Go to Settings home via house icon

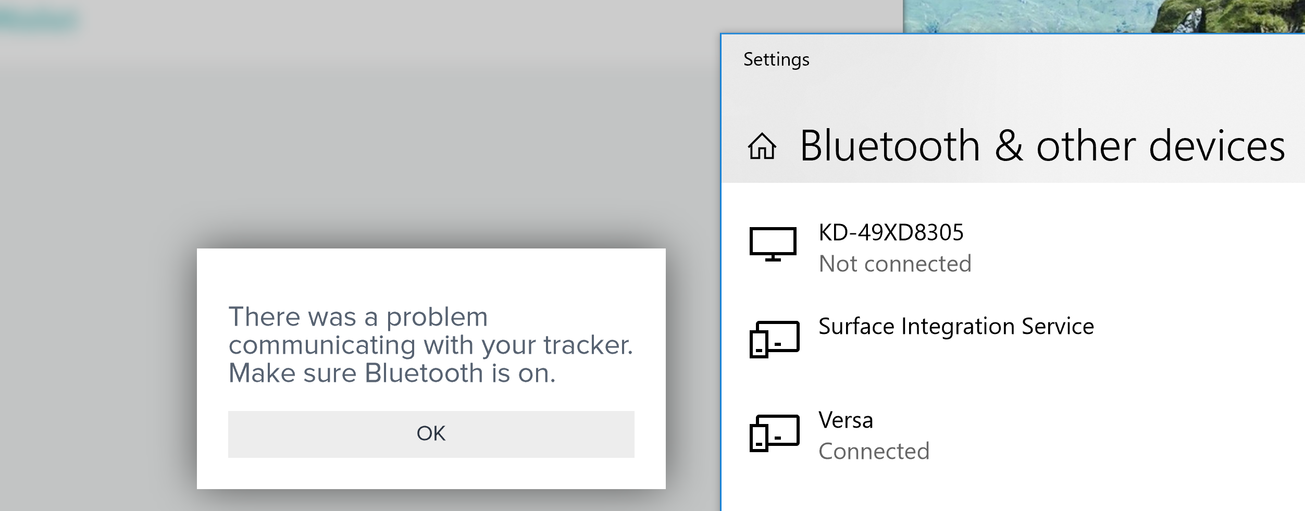coord(762,146)
